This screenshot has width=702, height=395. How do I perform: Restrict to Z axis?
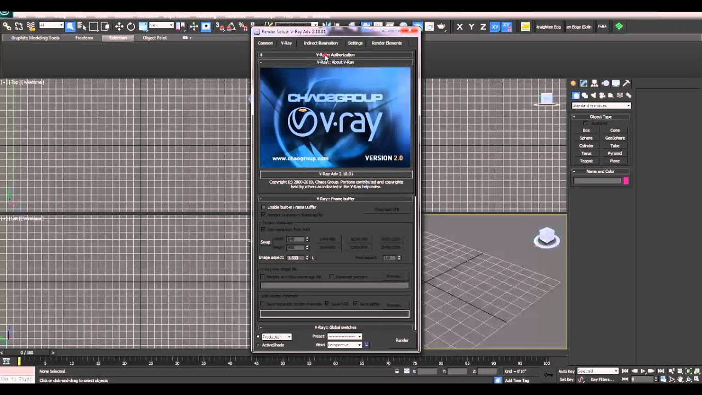(x=483, y=26)
